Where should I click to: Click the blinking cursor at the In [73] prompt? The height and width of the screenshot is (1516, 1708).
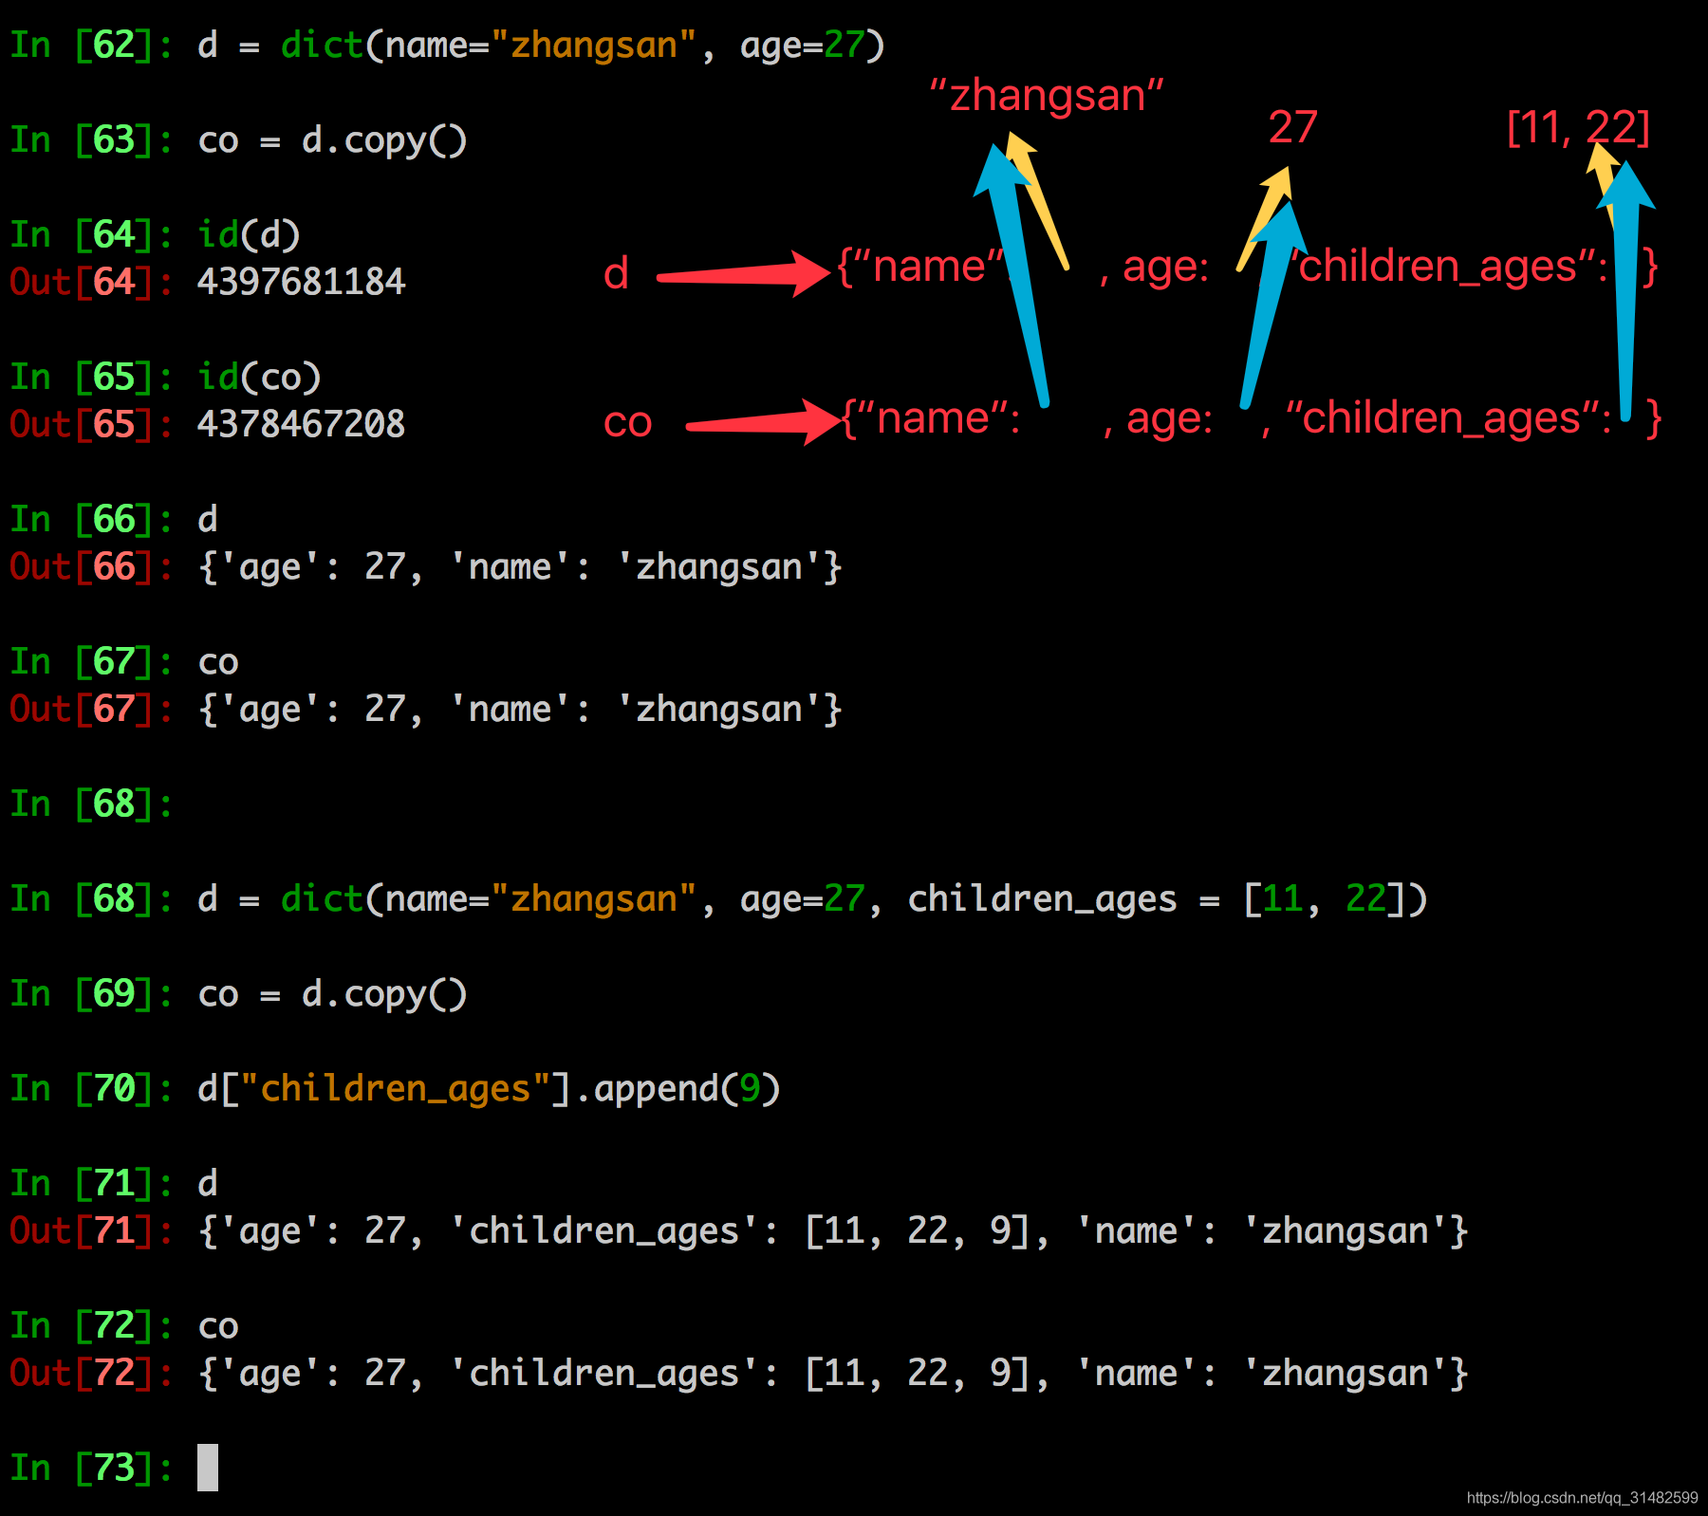coord(207,1467)
